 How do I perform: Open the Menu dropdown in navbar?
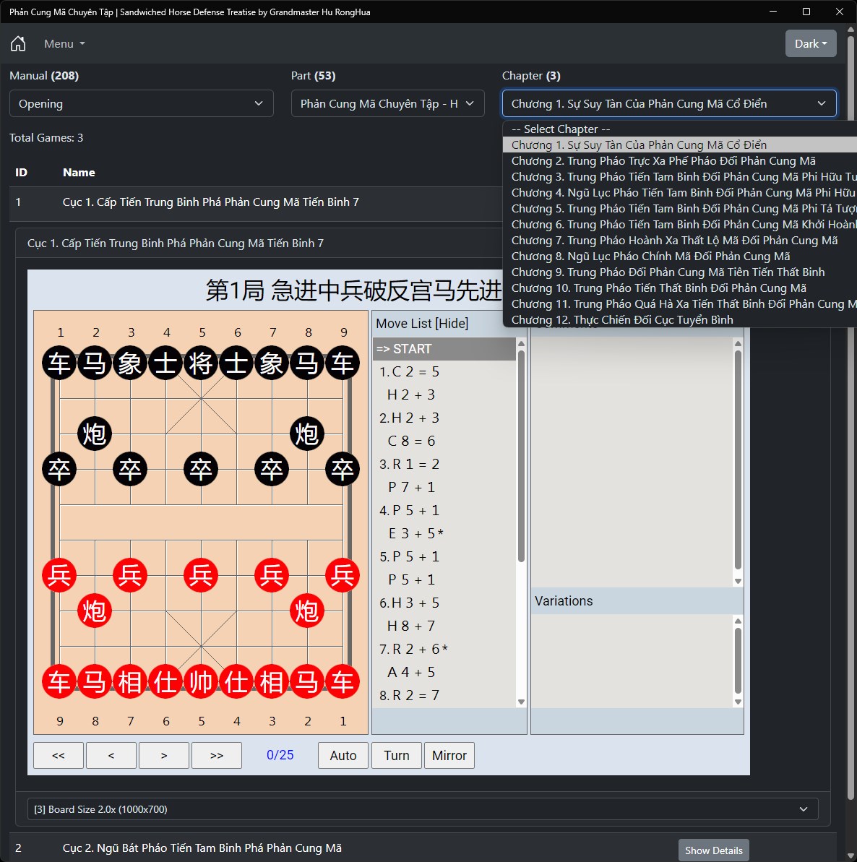[x=64, y=43]
